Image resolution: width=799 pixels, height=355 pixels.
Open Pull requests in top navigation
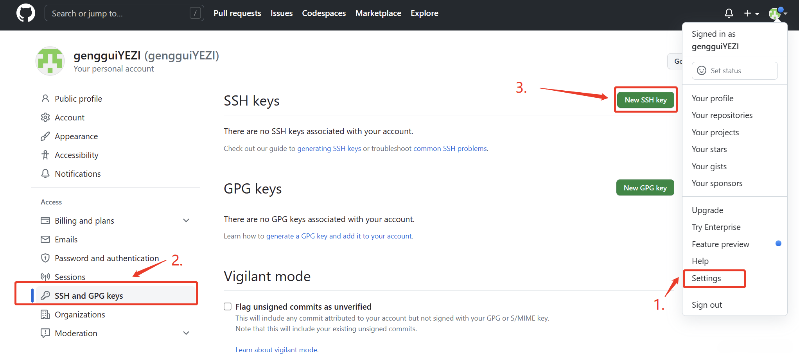click(237, 13)
